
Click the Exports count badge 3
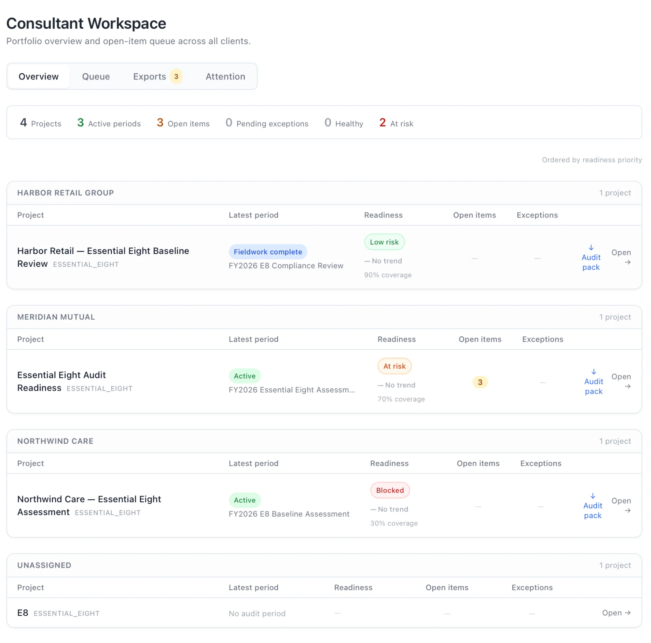click(176, 77)
